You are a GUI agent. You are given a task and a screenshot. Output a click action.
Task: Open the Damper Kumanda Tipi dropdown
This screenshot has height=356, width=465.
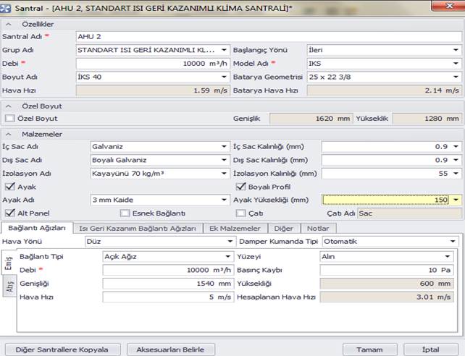point(453,241)
